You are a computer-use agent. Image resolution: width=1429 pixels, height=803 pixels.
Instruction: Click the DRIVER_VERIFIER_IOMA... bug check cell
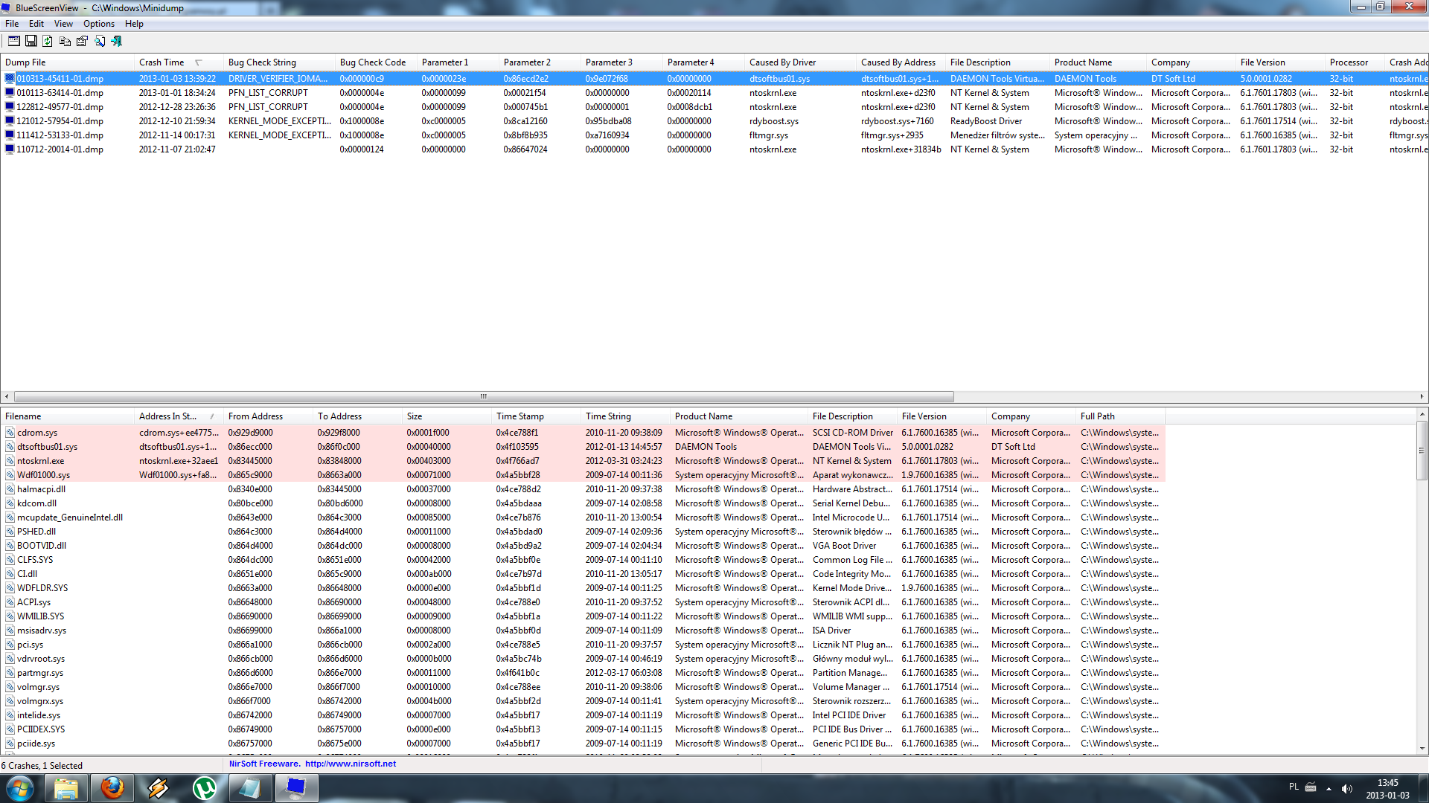click(278, 79)
